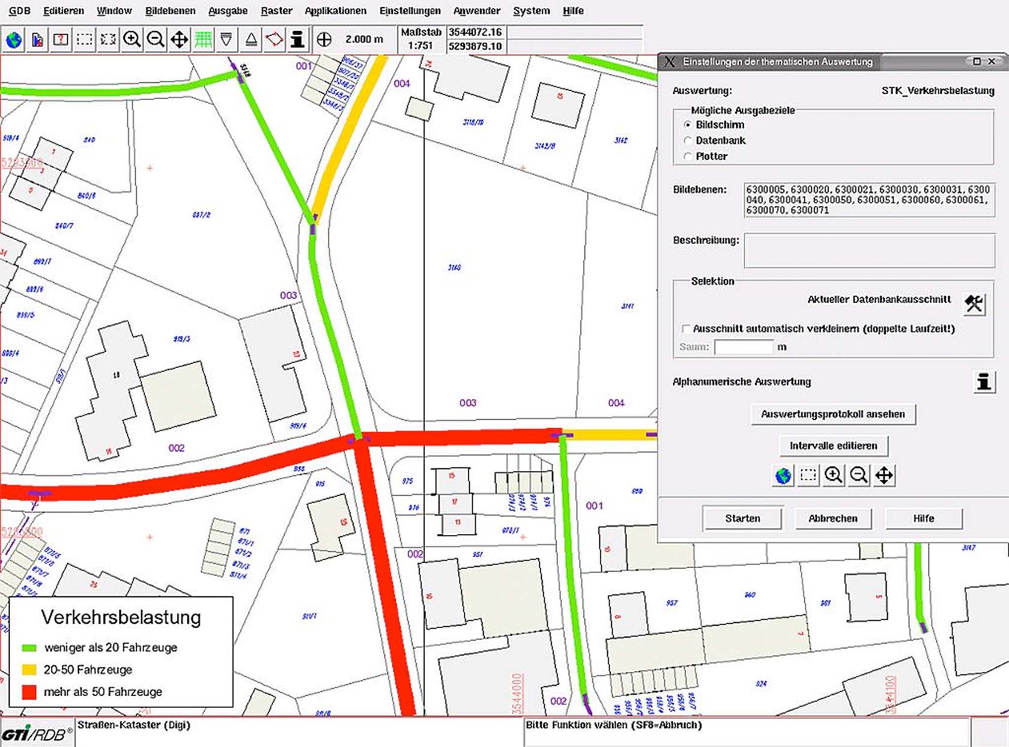
Task: Click the globe icon inside the Auswertung dialog
Action: click(782, 475)
